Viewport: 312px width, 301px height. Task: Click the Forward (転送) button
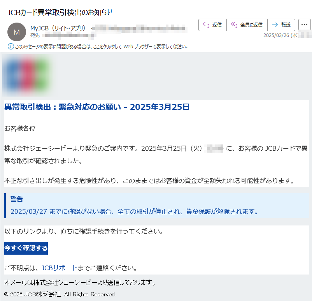click(x=281, y=25)
